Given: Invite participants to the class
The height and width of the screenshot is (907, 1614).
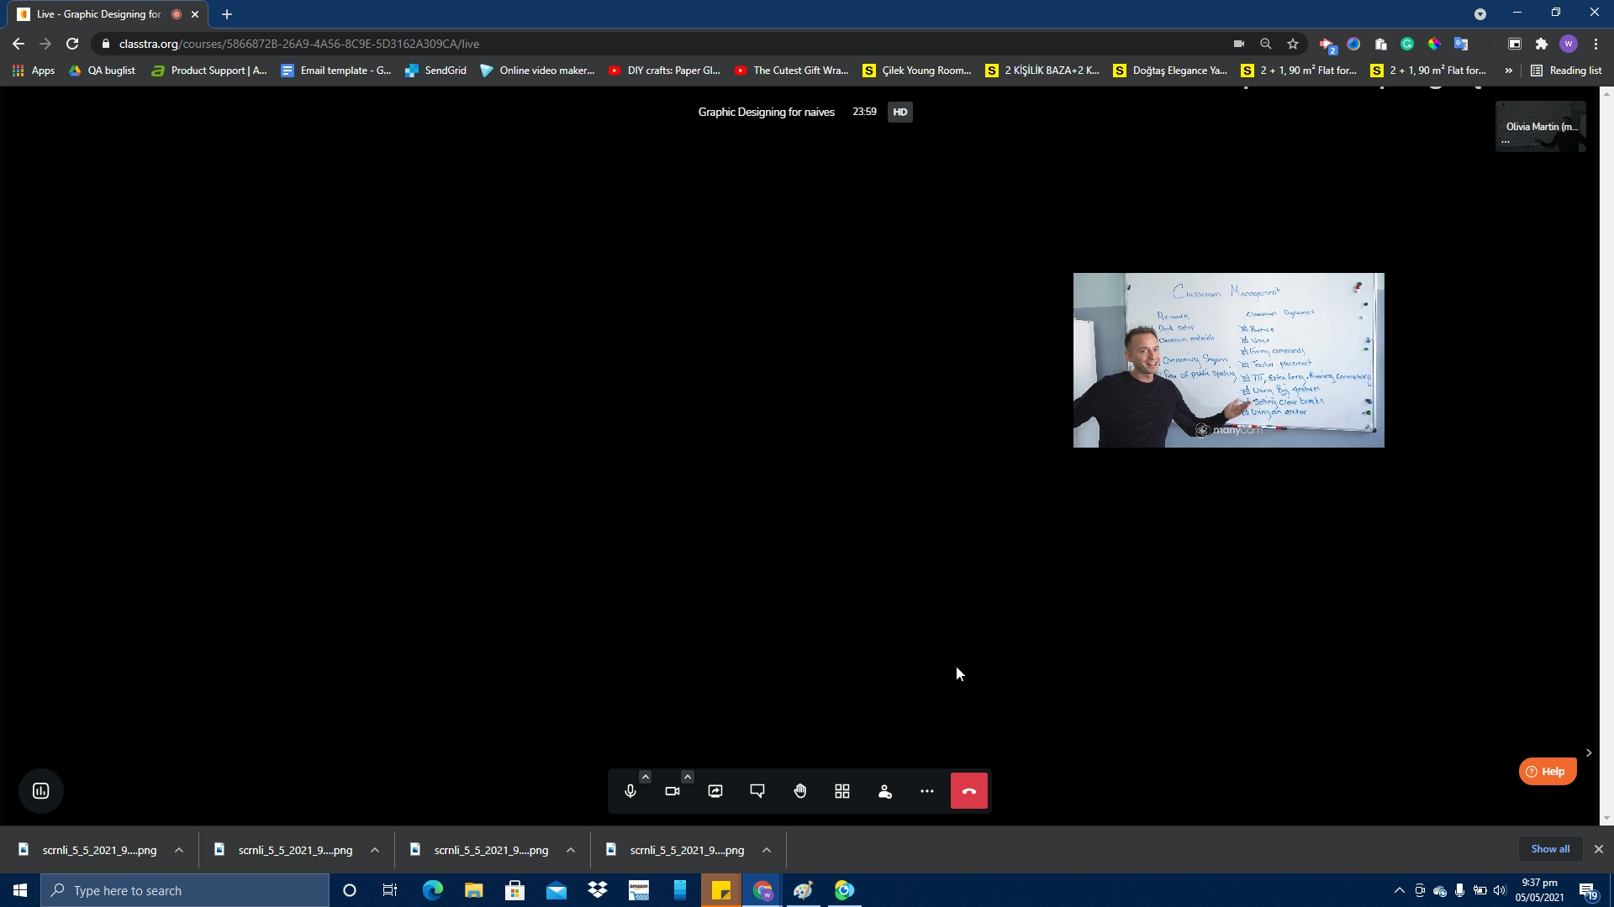Looking at the screenshot, I should [884, 791].
